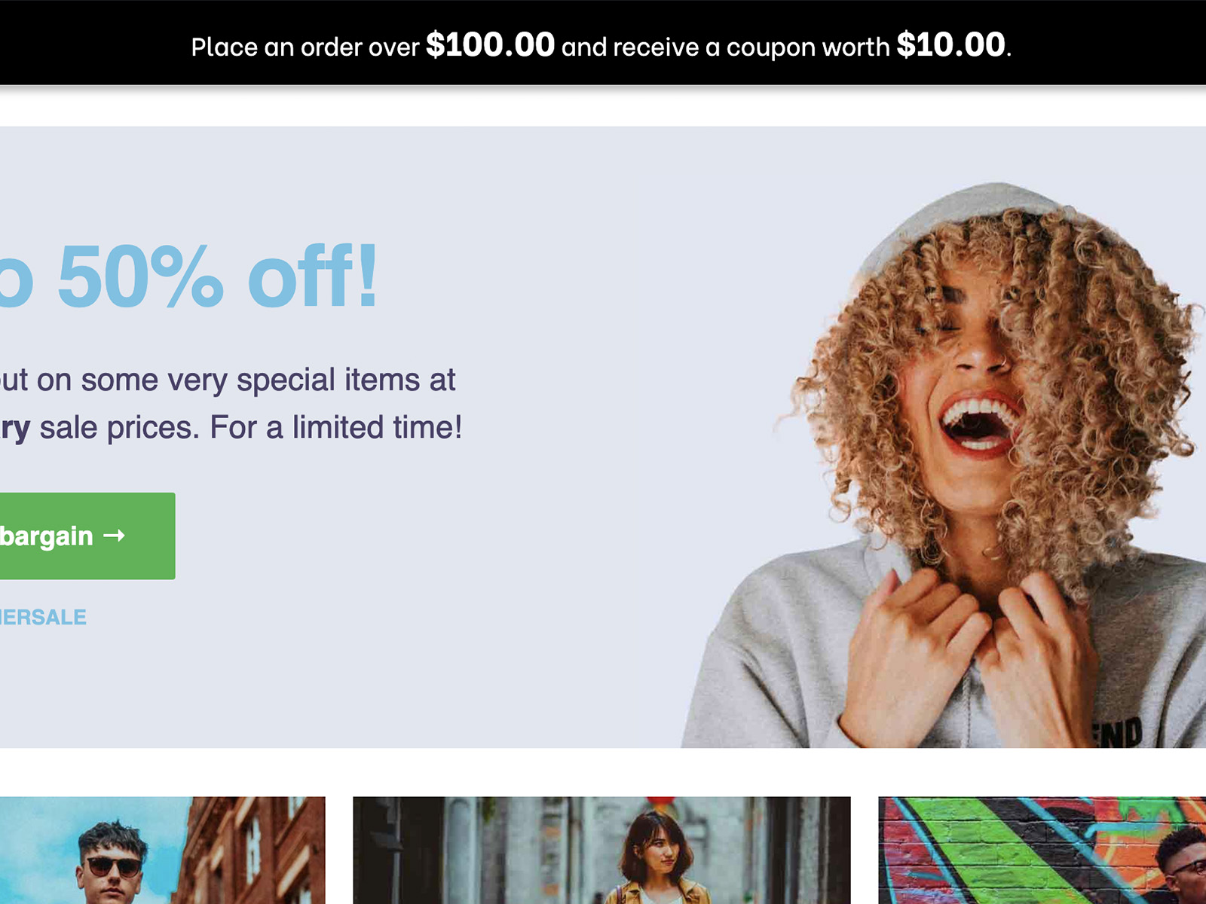Open the woman in alley category image
Screen dimensions: 1206x904
pos(601,851)
